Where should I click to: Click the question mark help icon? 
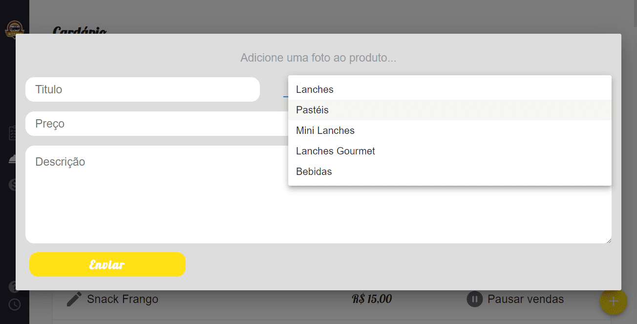(x=14, y=287)
